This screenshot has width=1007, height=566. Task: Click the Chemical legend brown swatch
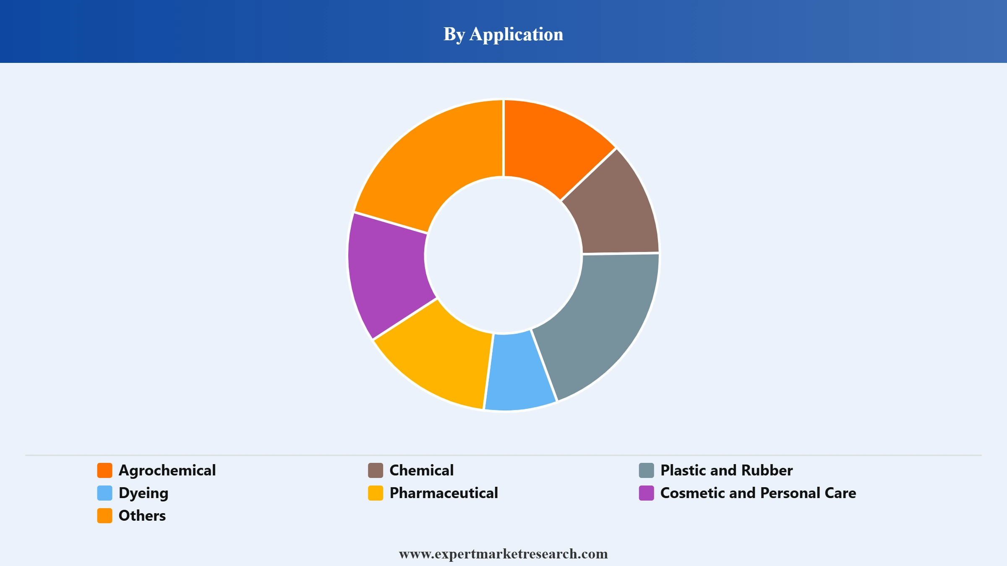[376, 470]
